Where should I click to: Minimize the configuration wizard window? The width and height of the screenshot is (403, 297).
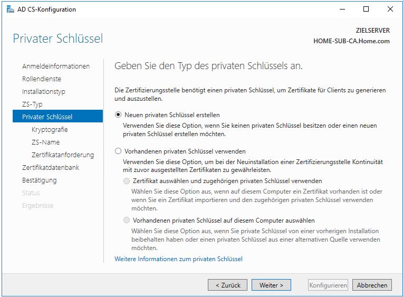pos(342,9)
